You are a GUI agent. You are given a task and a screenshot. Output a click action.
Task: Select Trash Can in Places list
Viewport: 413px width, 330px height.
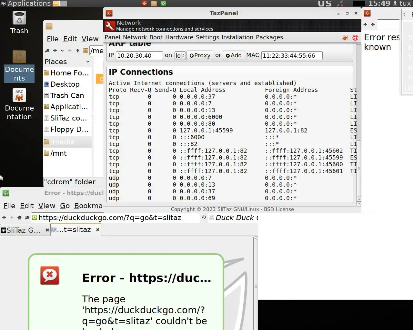tap(67, 95)
